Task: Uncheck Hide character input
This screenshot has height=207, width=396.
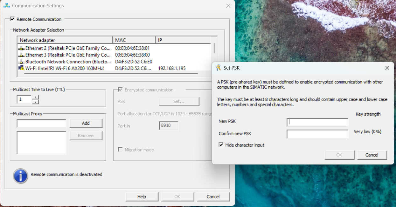Action: coord(221,145)
